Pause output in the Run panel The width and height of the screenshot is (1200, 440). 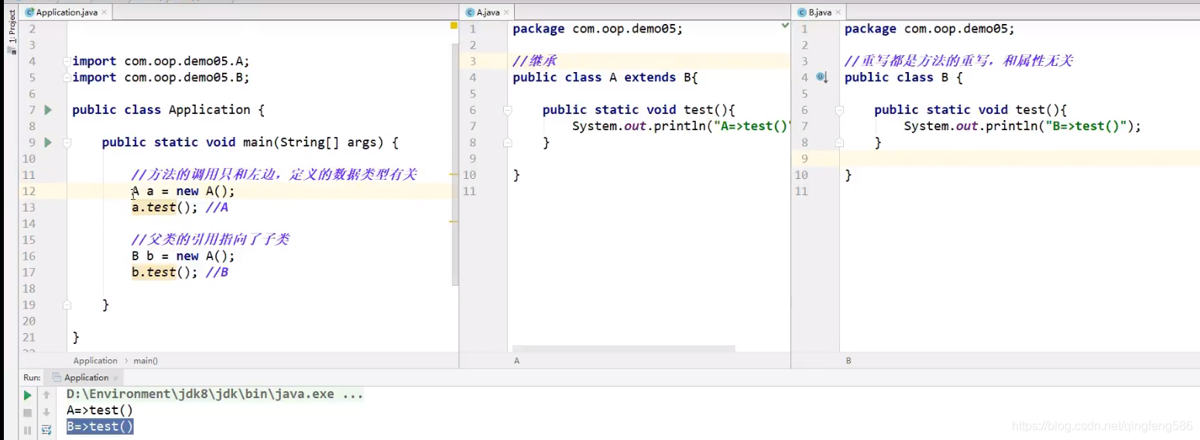coord(28,430)
